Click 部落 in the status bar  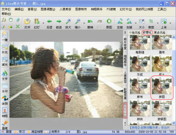9,132
